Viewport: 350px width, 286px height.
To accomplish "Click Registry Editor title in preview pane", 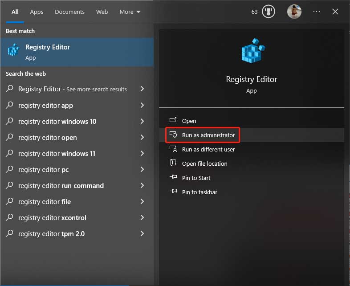I will point(252,79).
